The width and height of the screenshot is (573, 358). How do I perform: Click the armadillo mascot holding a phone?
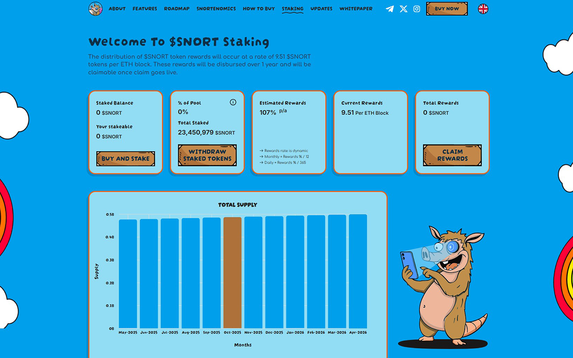coord(442,286)
